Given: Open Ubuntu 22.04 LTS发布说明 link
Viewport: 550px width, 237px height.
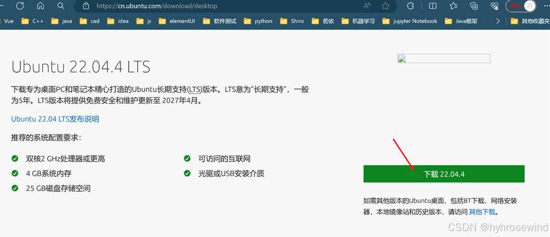Looking at the screenshot, I should pos(55,119).
